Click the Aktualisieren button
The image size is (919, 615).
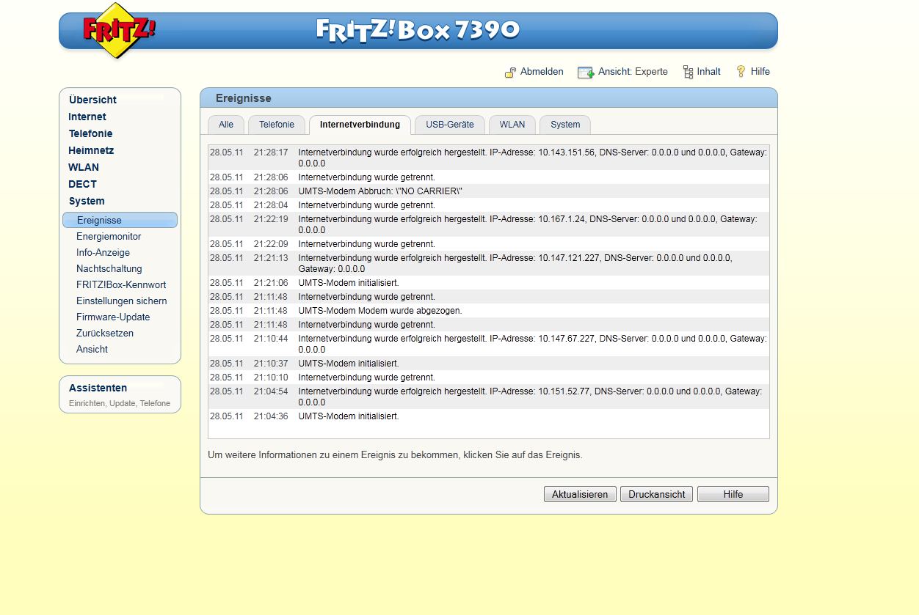580,494
